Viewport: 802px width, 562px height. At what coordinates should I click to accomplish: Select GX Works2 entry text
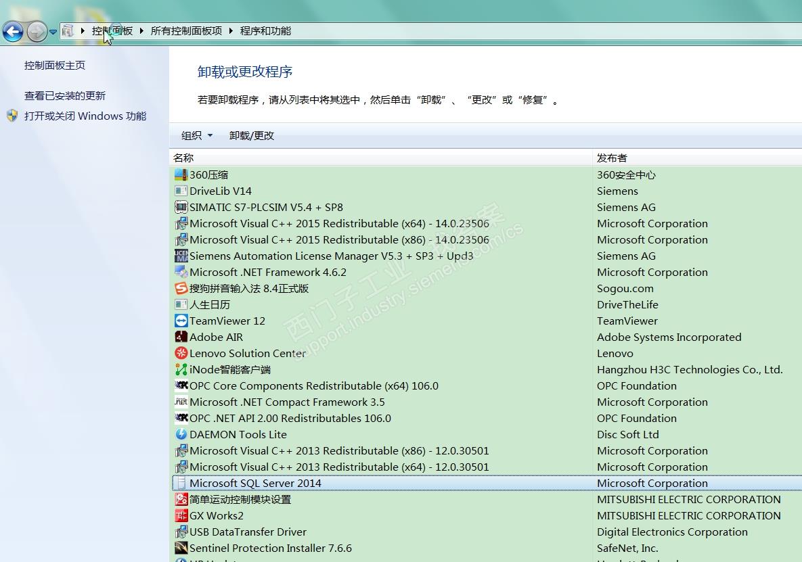click(217, 515)
